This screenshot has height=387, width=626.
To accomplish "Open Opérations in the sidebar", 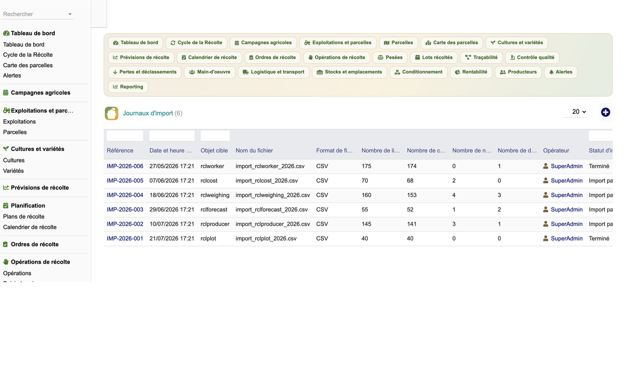I will pos(17,273).
